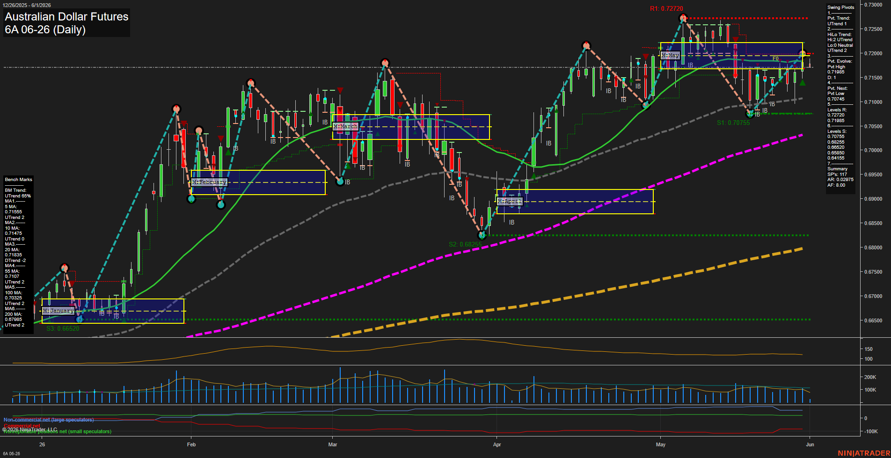Click the M:February monthly range label

coord(209,182)
